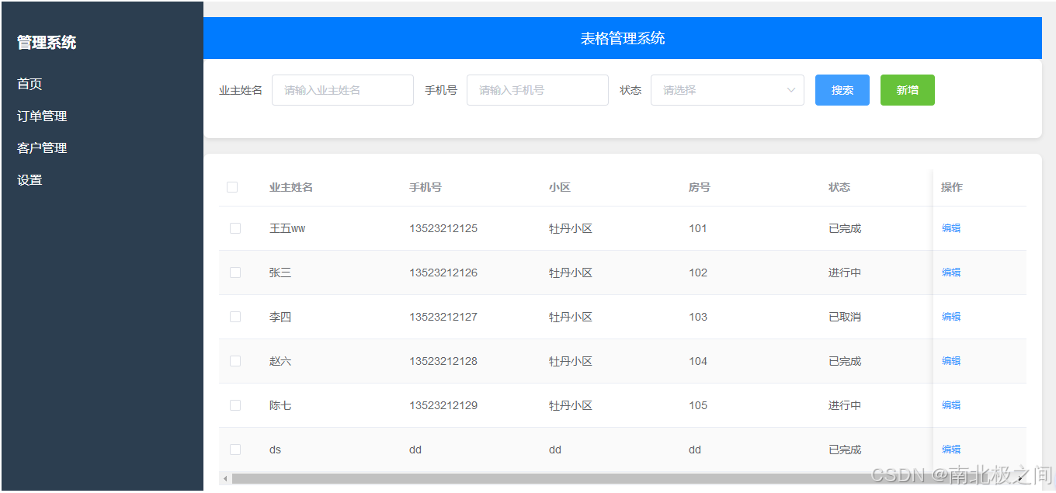Click the 业主姓名 input field
This screenshot has height=493, width=1056.
(342, 90)
